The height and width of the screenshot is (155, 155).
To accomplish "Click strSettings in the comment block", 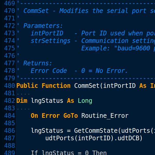I will pyautogui.click(x=50, y=41).
